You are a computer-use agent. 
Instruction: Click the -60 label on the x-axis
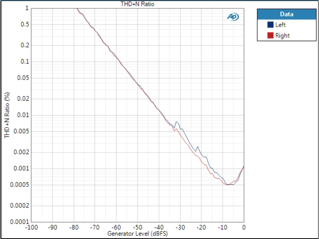tap(116, 227)
